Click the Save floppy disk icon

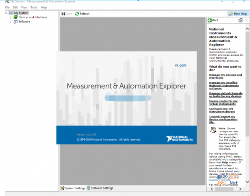pos(63,14)
